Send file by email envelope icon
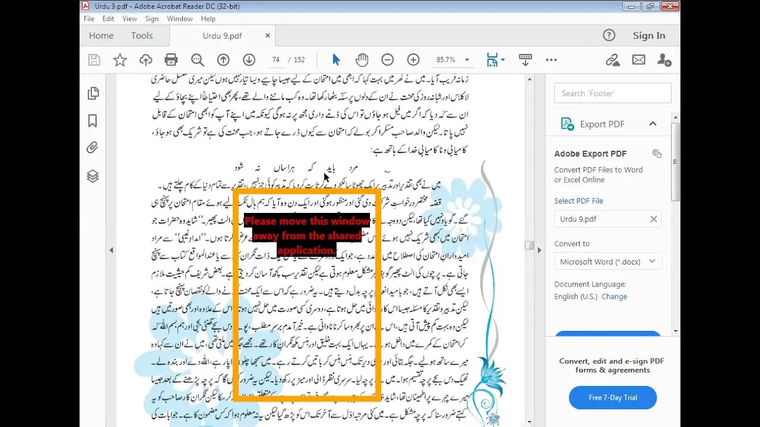The width and height of the screenshot is (760, 427). [x=639, y=60]
